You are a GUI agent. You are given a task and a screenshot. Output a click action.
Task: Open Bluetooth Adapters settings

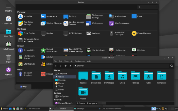pyautogui.click(x=25, y=74)
